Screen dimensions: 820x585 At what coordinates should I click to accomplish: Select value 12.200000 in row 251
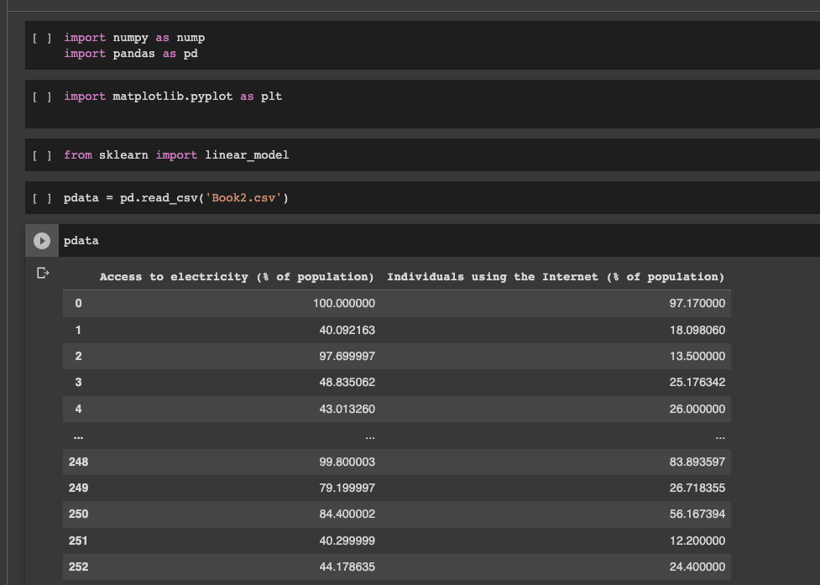tap(697, 541)
